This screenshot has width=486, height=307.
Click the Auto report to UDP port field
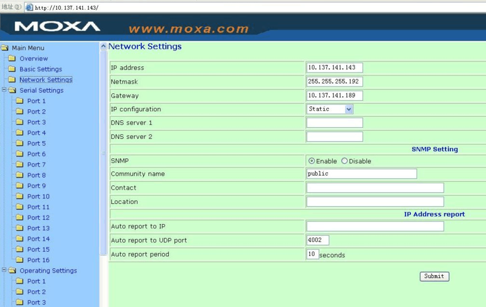coord(318,240)
